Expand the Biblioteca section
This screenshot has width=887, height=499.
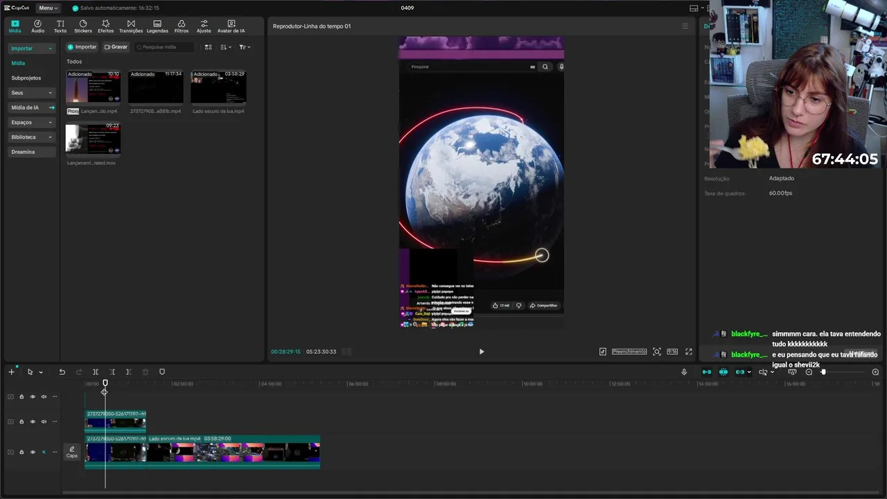click(31, 137)
